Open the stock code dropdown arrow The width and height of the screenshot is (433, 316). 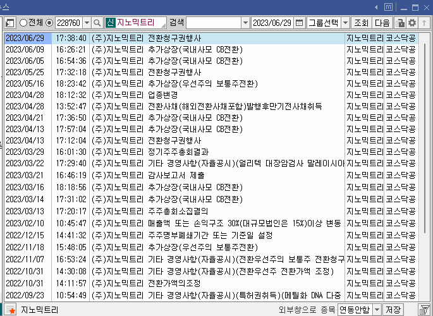[x=87, y=23]
